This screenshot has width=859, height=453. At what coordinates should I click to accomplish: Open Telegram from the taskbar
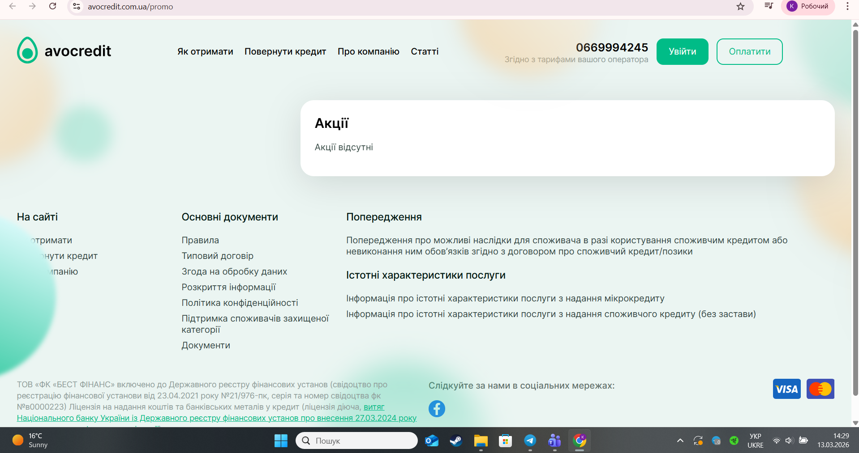pyautogui.click(x=530, y=440)
